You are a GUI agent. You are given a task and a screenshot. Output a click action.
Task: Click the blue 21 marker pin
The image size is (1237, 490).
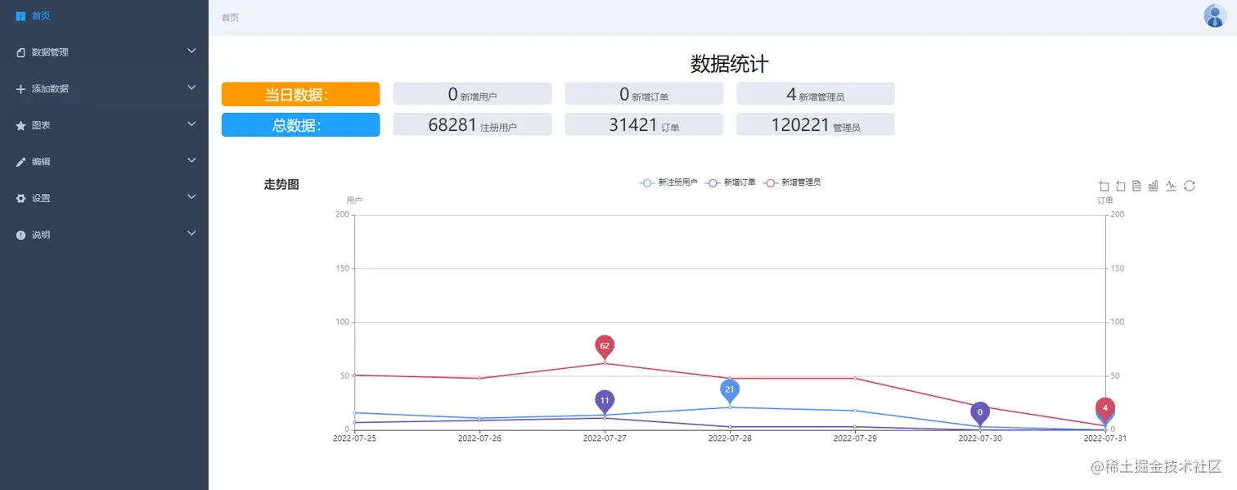point(730,390)
